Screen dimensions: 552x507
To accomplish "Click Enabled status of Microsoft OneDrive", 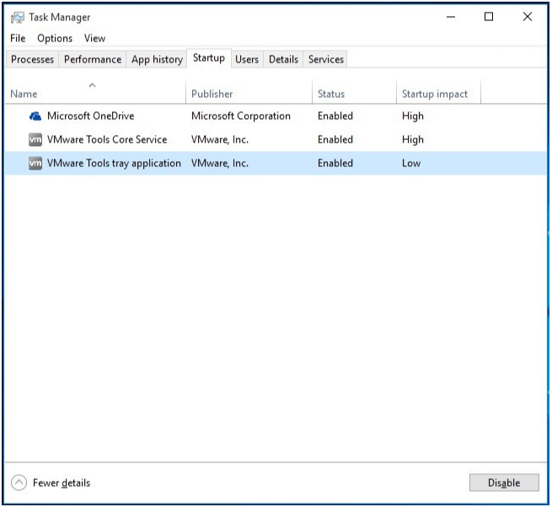I will coord(335,116).
